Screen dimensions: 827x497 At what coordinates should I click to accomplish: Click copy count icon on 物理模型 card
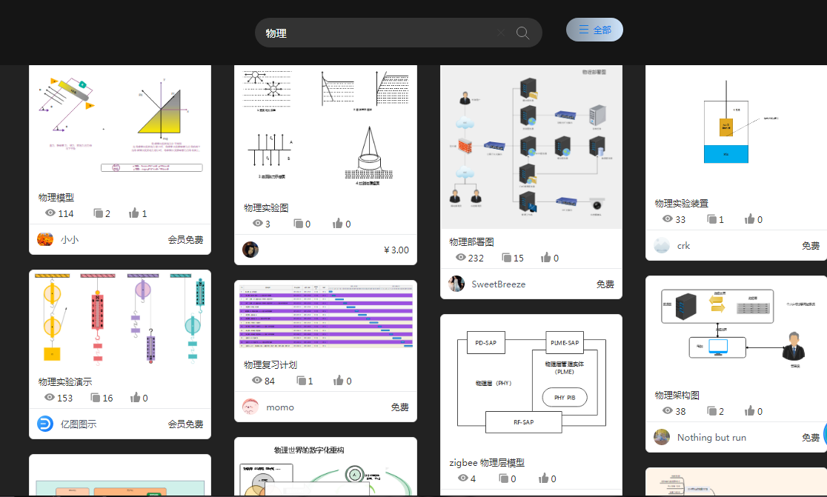(98, 213)
